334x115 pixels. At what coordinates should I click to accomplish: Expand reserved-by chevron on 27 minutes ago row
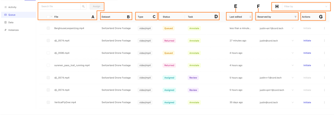(x=293, y=41)
